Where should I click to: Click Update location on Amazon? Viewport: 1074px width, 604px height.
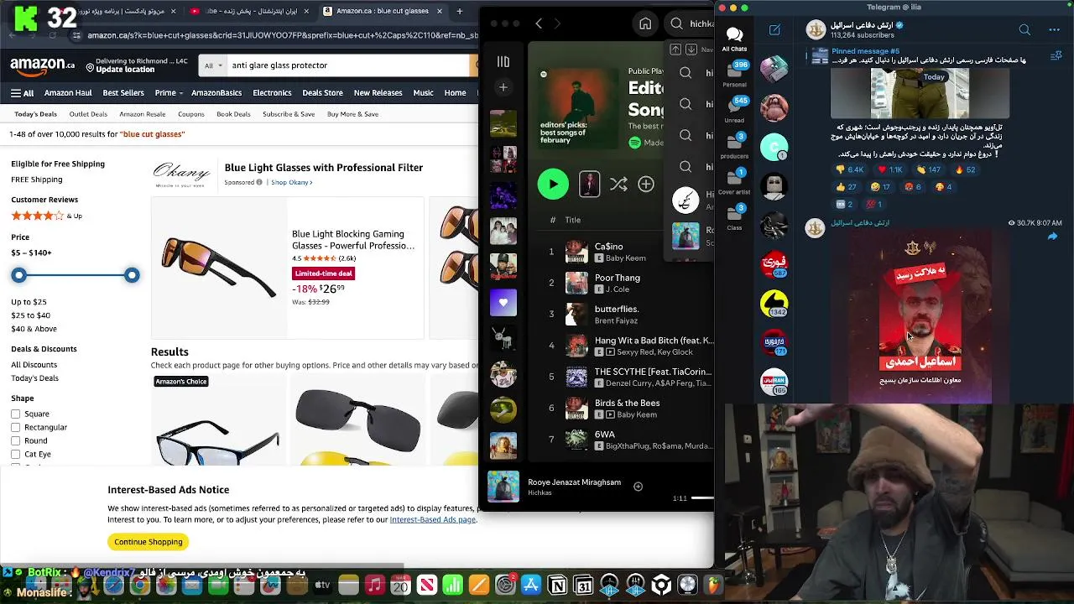125,70
